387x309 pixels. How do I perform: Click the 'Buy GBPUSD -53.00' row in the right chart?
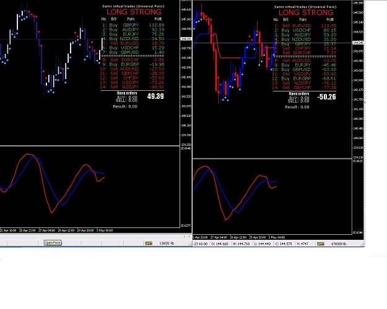pyautogui.click(x=304, y=69)
